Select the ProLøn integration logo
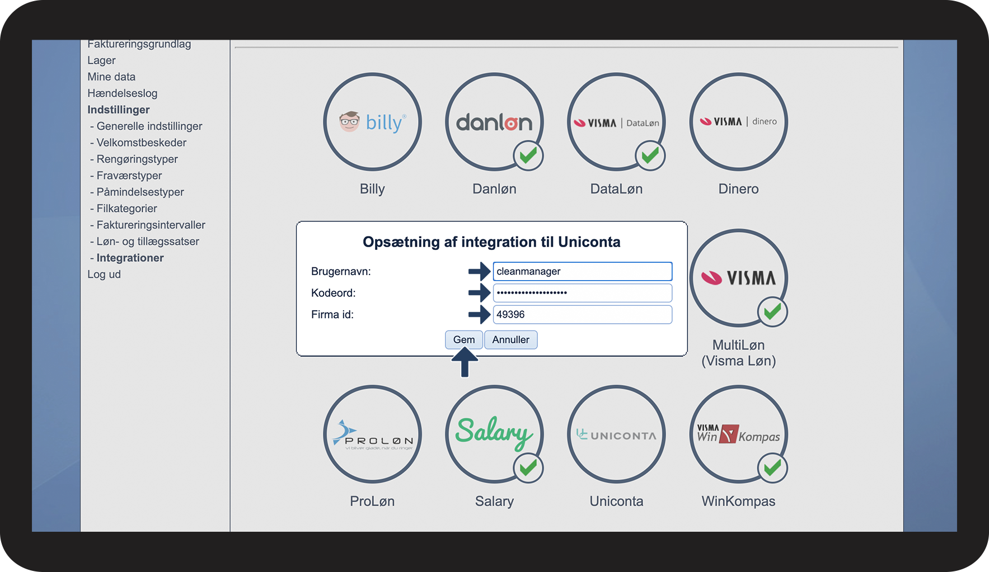The image size is (989, 572). (x=372, y=434)
